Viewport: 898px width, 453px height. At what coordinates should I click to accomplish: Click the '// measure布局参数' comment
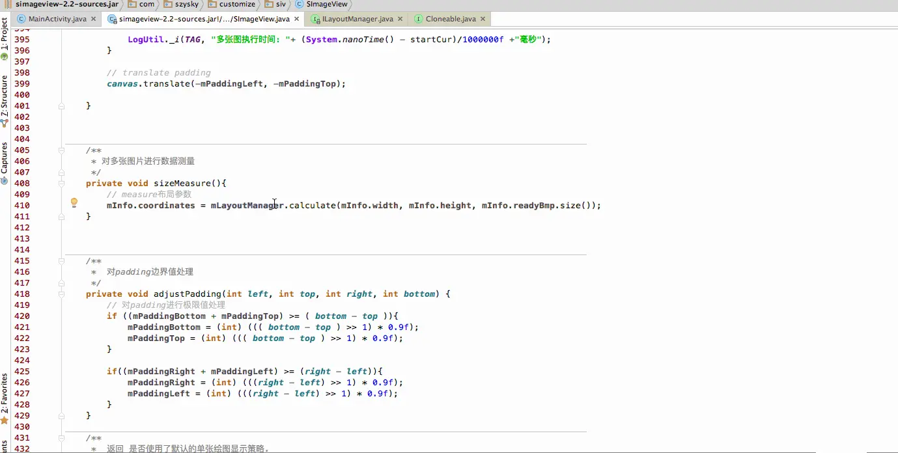pyautogui.click(x=149, y=195)
